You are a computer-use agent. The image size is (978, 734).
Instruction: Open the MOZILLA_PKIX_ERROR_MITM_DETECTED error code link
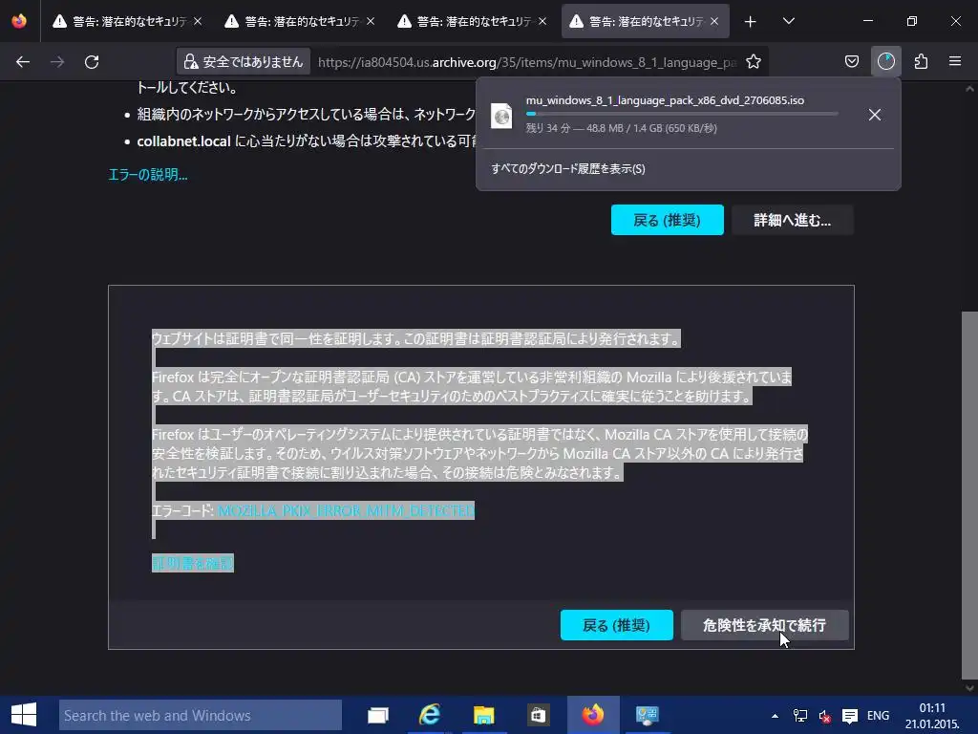tap(346, 510)
